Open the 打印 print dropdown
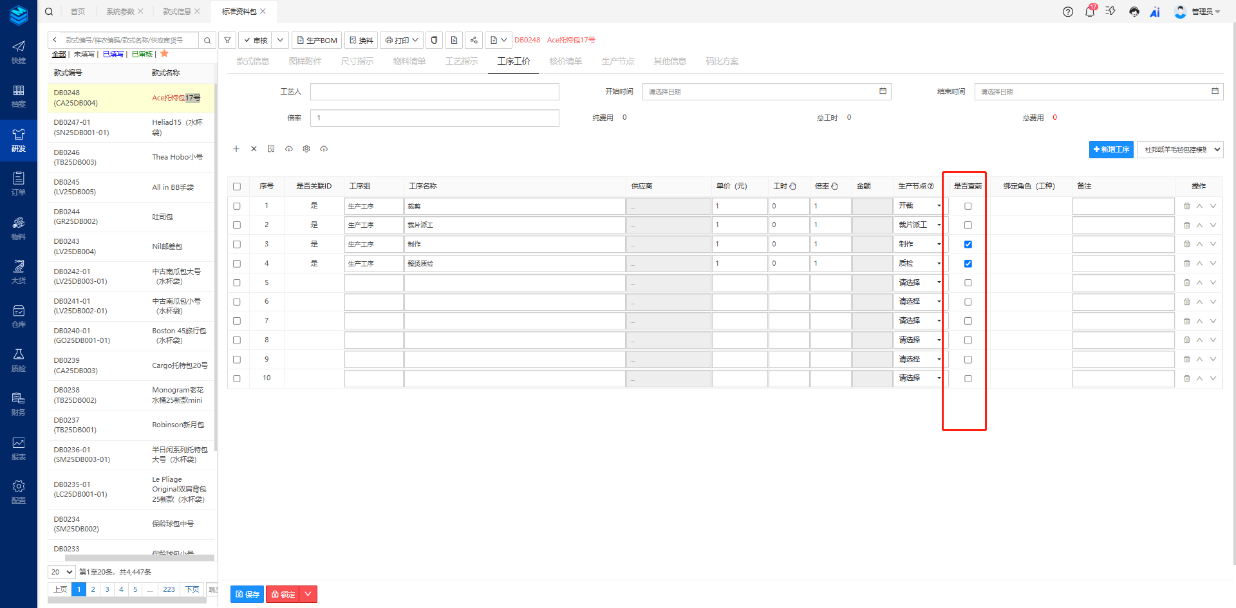1236x608 pixels. coord(402,40)
